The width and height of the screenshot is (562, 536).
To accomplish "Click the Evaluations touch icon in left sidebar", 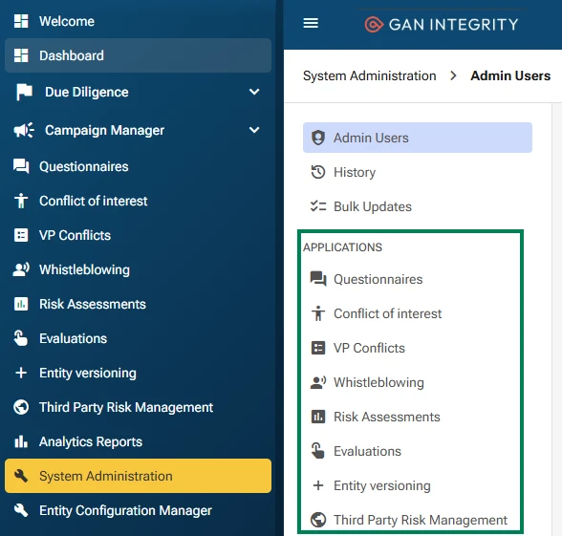I will click(x=20, y=338).
